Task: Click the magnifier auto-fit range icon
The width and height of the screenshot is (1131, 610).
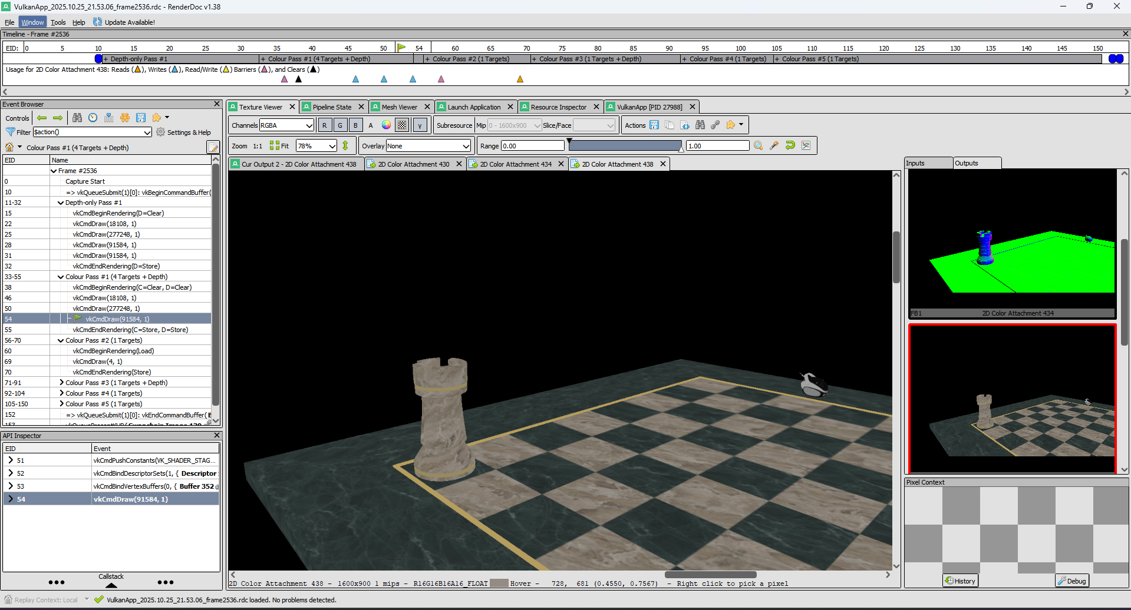Action: tap(759, 145)
